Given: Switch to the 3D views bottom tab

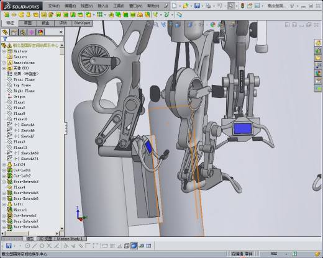Looking at the screenshot, I should tap(45, 239).
